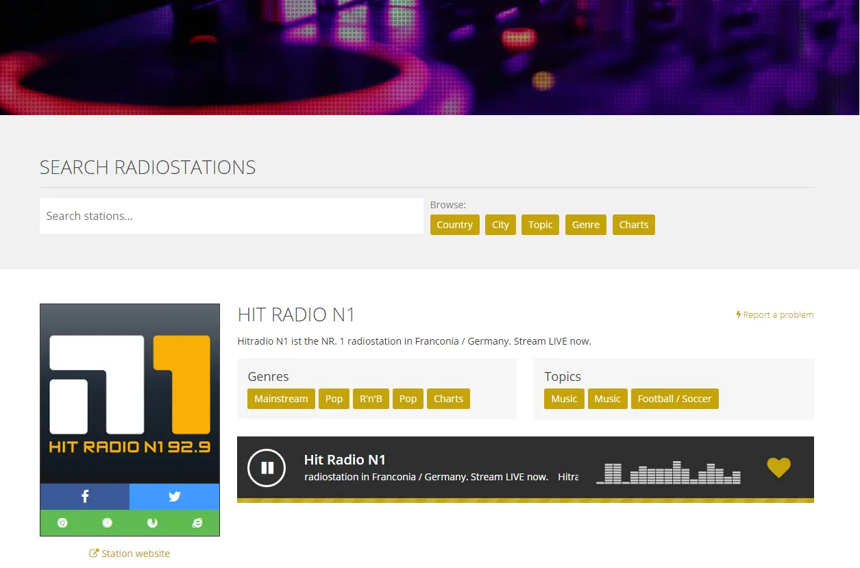The image size is (860, 568).
Task: Click the striped progress bar under player
Action: click(526, 500)
